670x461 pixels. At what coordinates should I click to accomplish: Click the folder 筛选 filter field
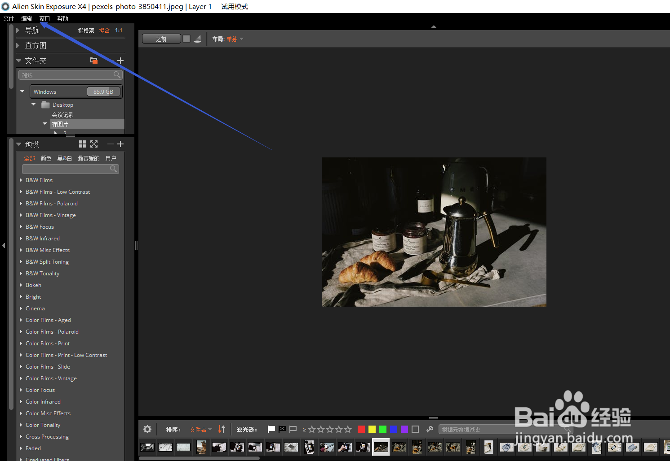(x=70, y=75)
